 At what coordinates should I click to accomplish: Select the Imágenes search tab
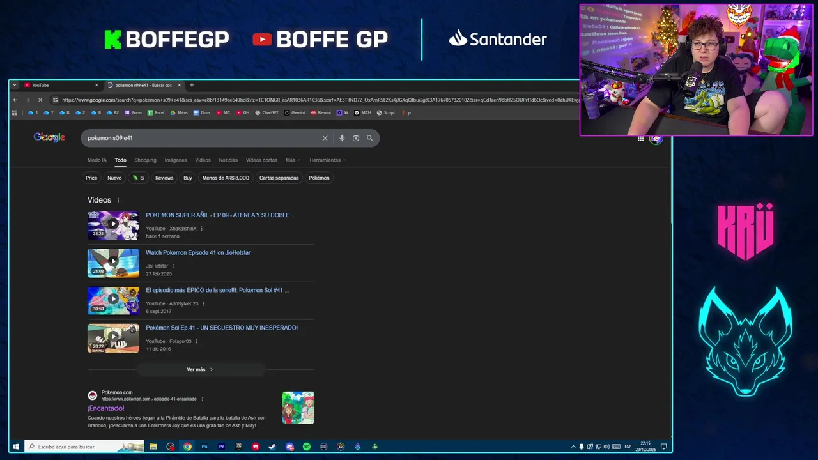click(x=176, y=160)
